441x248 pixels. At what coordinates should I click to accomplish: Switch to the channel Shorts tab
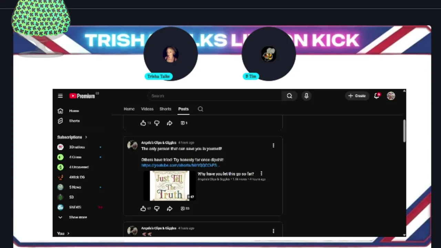point(165,109)
